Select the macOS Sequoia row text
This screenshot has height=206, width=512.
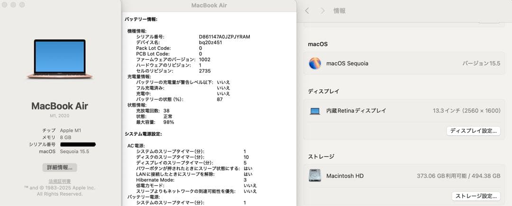click(347, 63)
